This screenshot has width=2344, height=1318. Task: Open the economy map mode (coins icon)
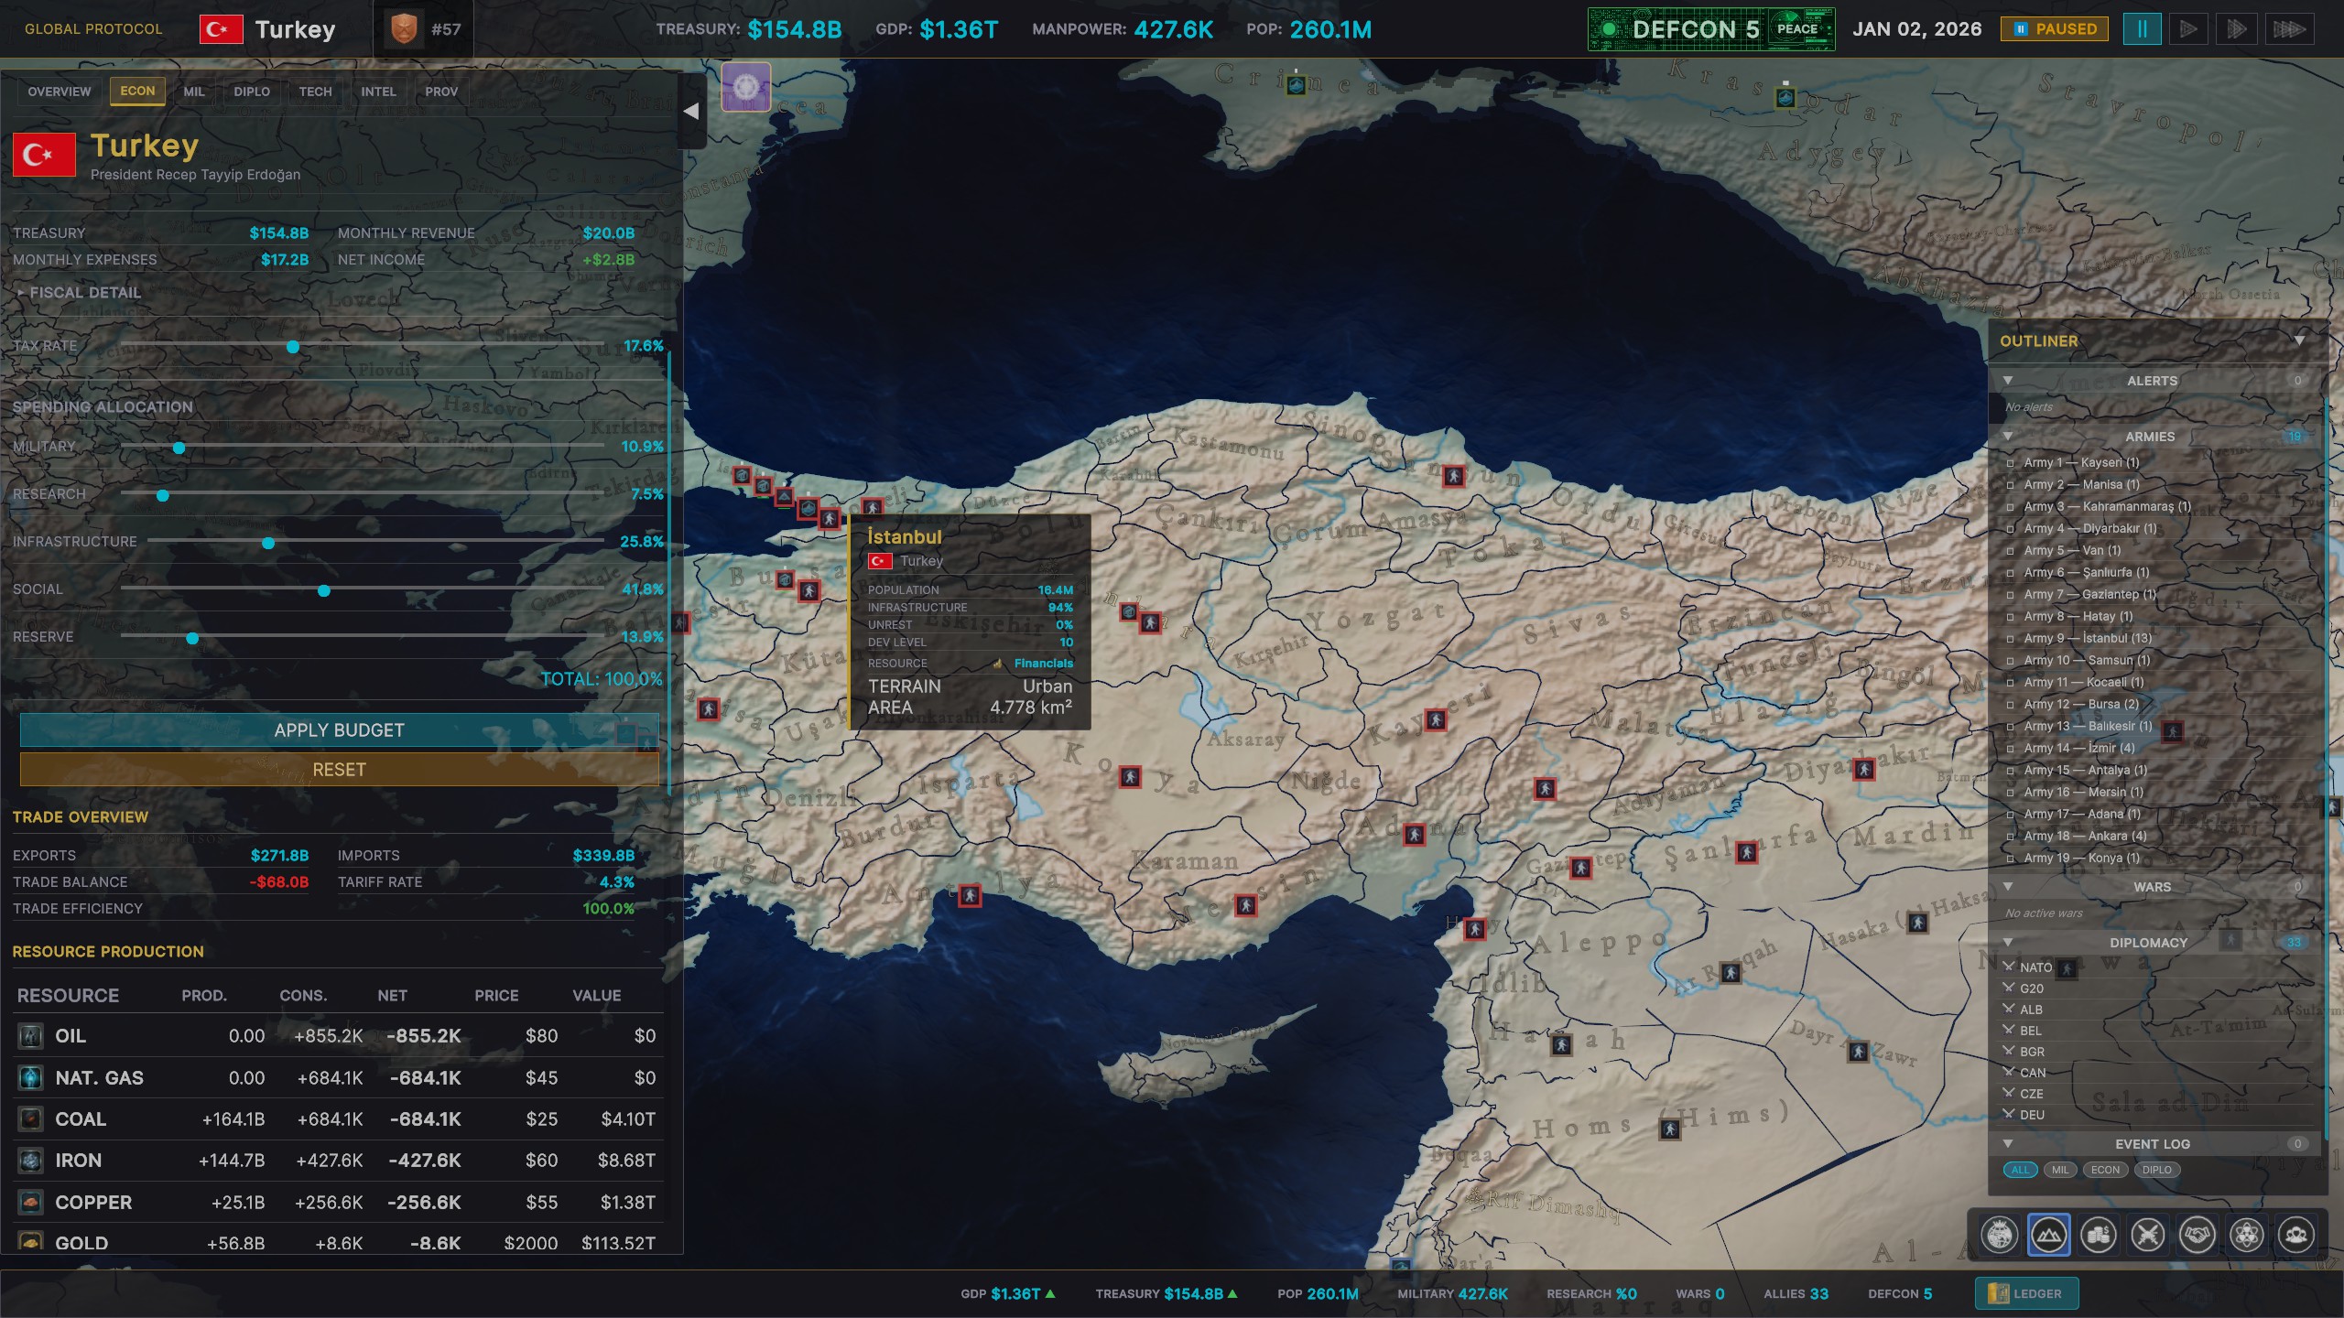click(2099, 1235)
